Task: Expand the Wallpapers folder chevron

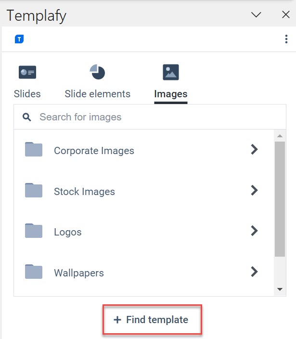Action: 254,272
